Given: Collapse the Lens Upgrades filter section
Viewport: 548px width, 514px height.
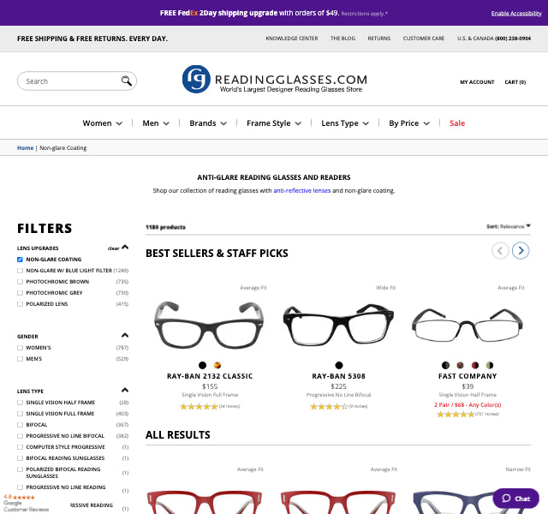Looking at the screenshot, I should (125, 248).
